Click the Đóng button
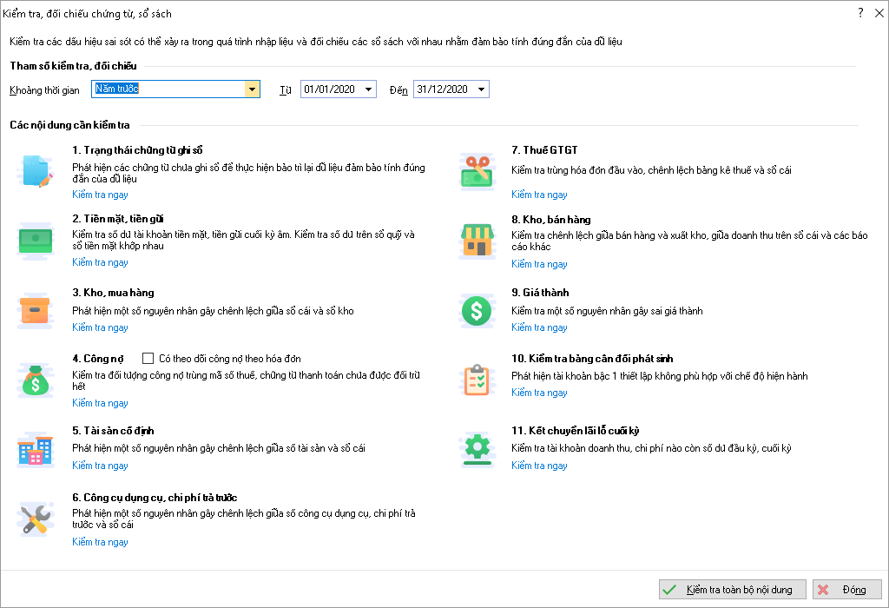889x608 pixels. click(847, 589)
